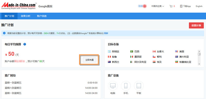The width and height of the screenshot is (206, 99).
Task: Open the 推广计划 tab
Action: (9, 16)
